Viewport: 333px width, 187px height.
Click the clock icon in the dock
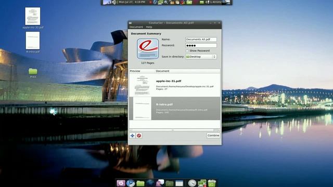(x=192, y=183)
